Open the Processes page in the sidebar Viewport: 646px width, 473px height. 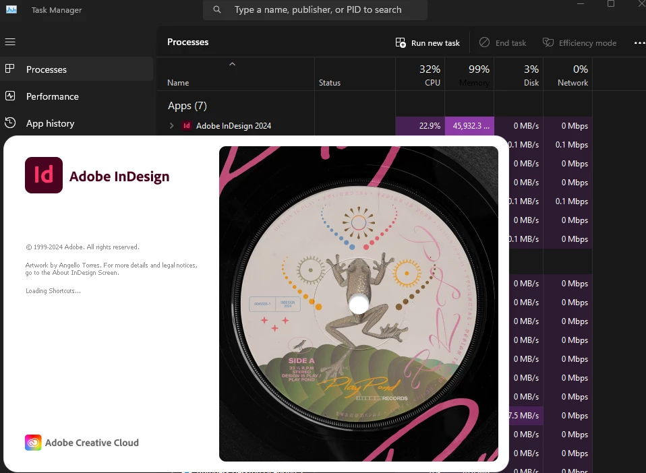(x=77, y=69)
